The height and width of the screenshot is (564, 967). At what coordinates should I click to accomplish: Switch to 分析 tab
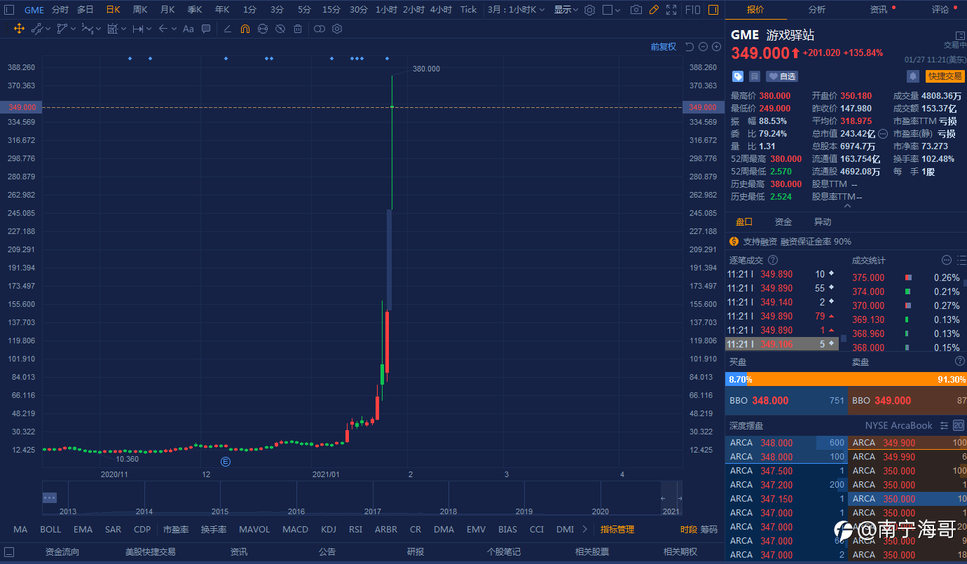point(816,10)
